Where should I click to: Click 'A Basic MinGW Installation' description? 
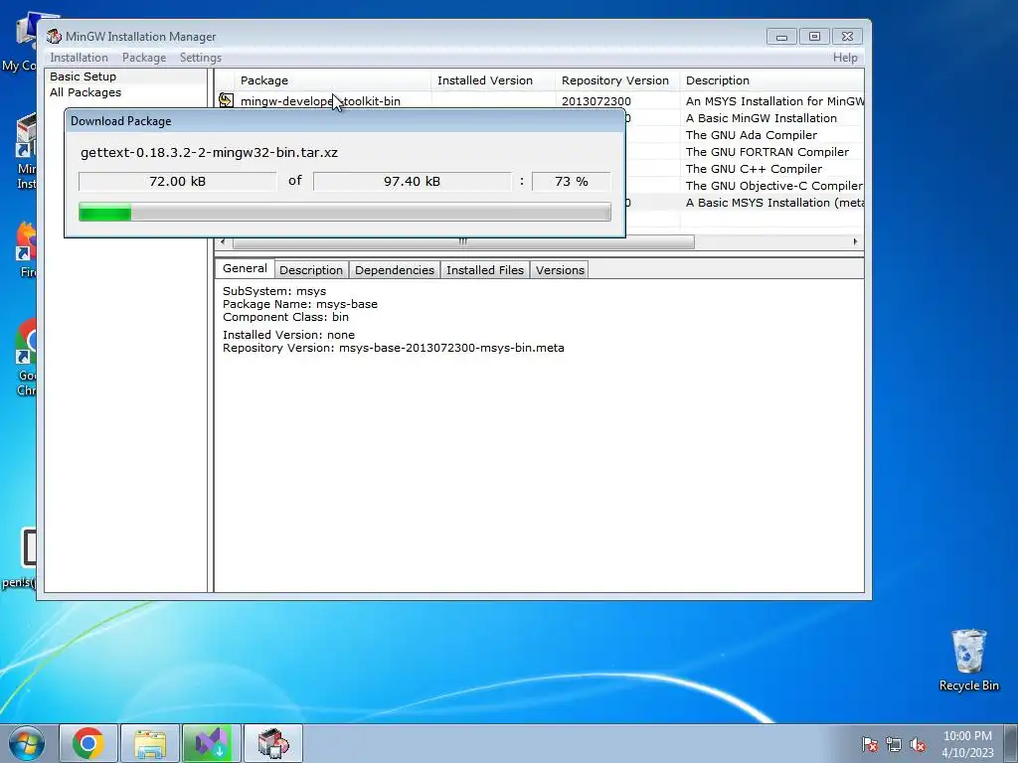click(x=761, y=118)
